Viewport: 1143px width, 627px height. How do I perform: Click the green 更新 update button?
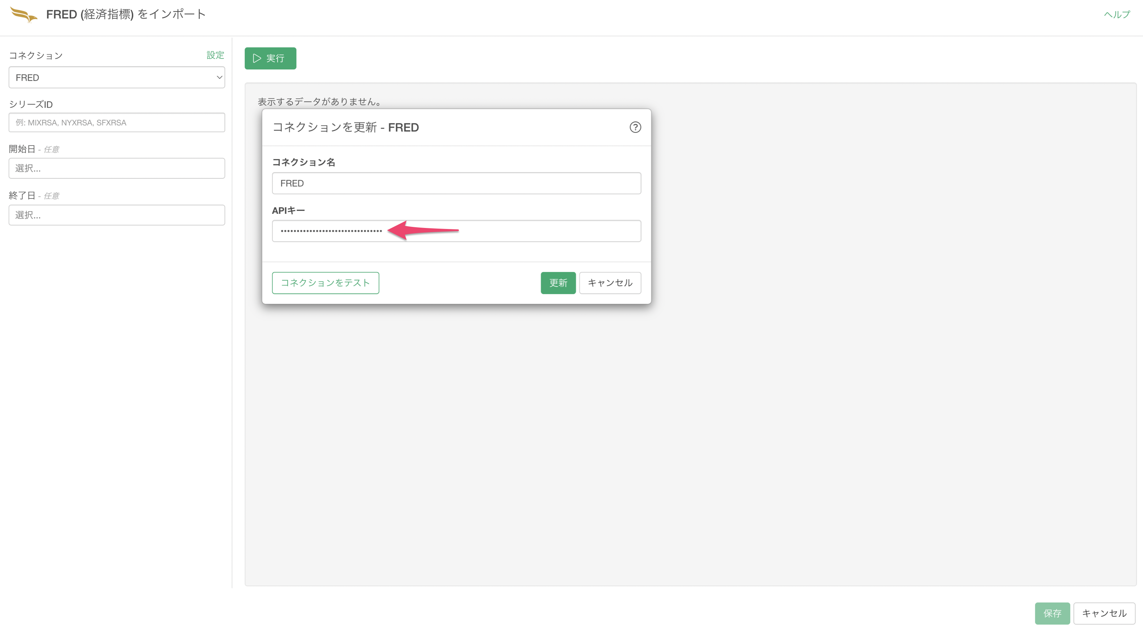(x=558, y=283)
